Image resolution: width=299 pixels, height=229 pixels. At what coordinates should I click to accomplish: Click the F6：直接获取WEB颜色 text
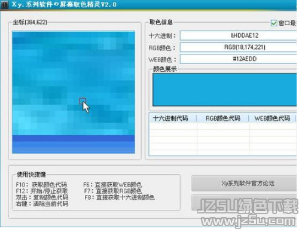click(x=112, y=185)
